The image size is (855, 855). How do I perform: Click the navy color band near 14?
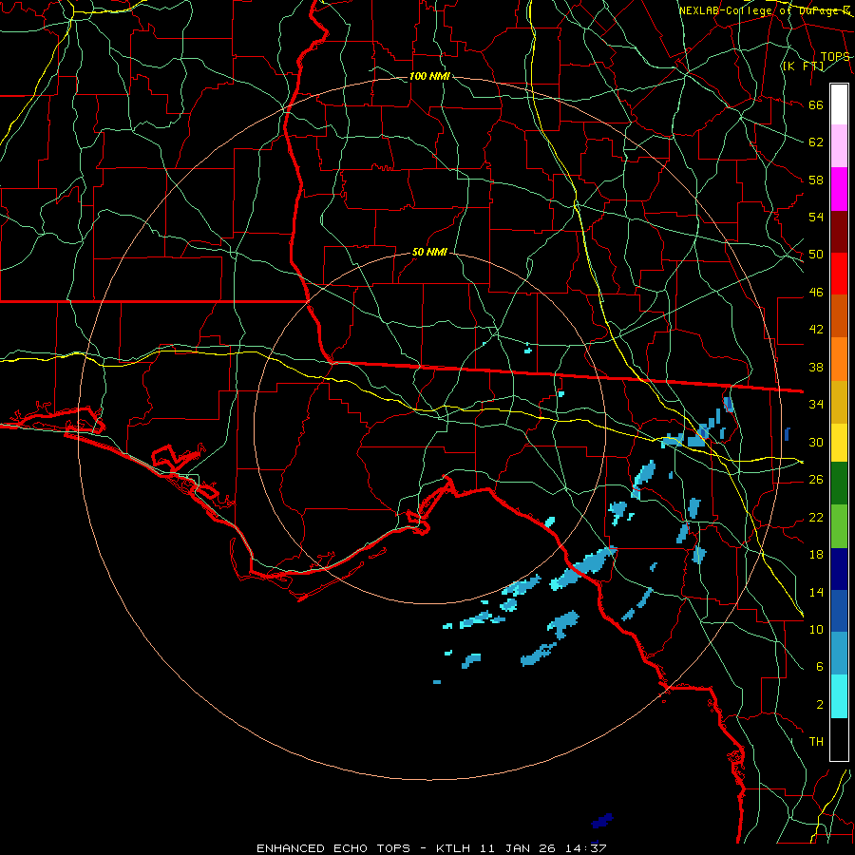tap(839, 569)
